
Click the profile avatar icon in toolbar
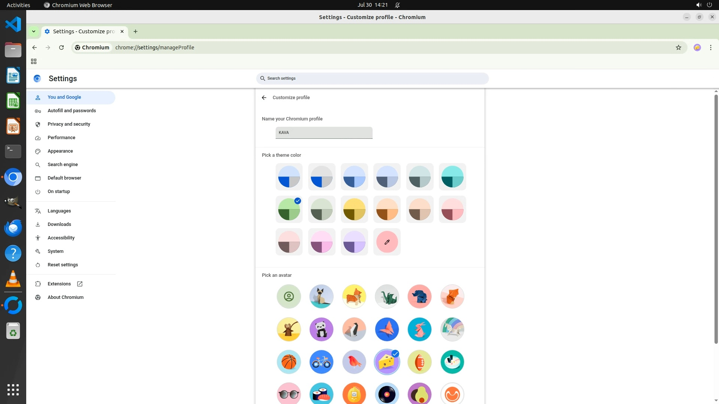[x=697, y=48]
